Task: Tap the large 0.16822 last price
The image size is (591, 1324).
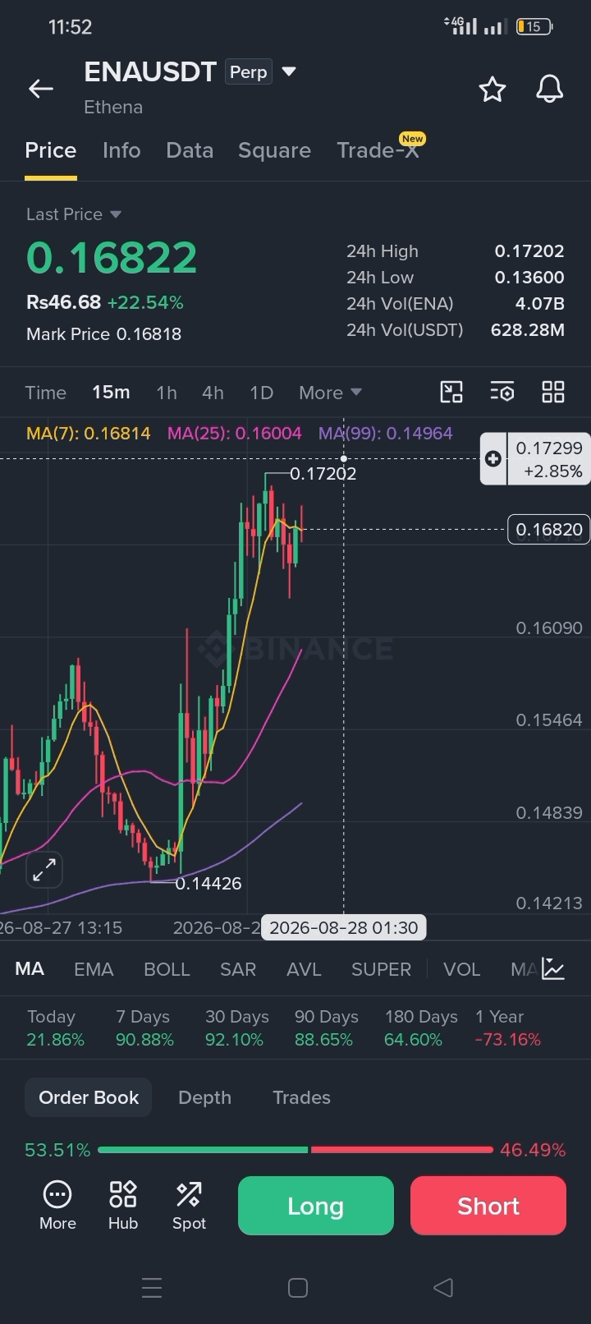Action: coord(112,258)
